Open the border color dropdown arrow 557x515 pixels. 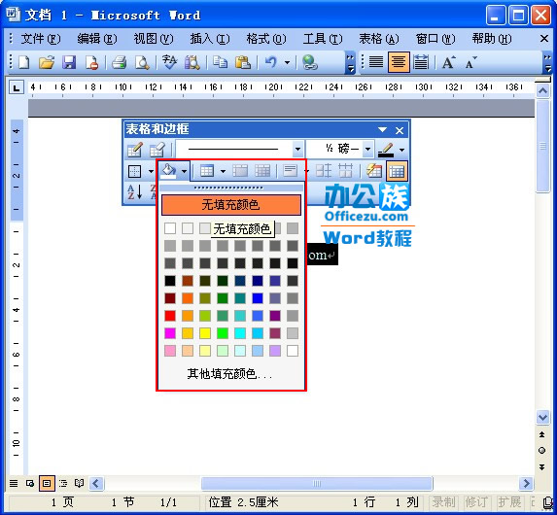(x=401, y=150)
